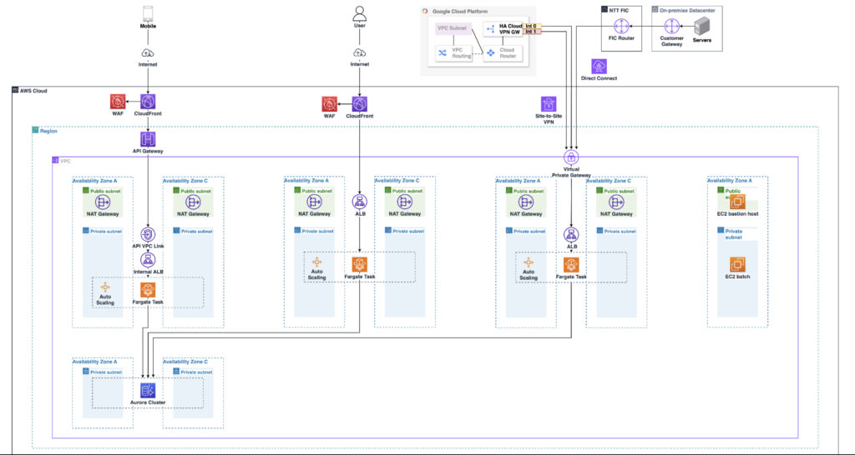Click the EC2 bastion host icon

[737, 202]
